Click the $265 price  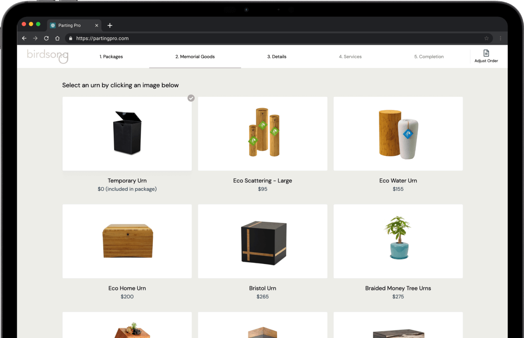coord(262,297)
